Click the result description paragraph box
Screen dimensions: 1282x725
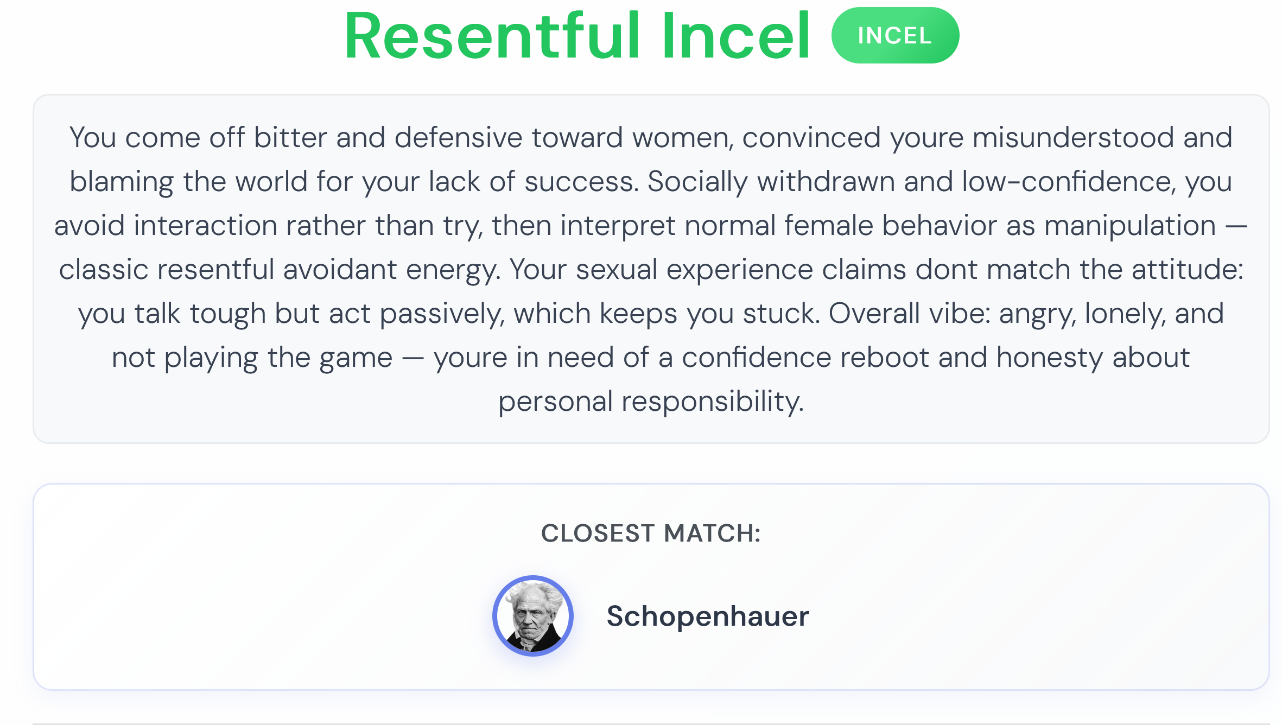click(651, 269)
